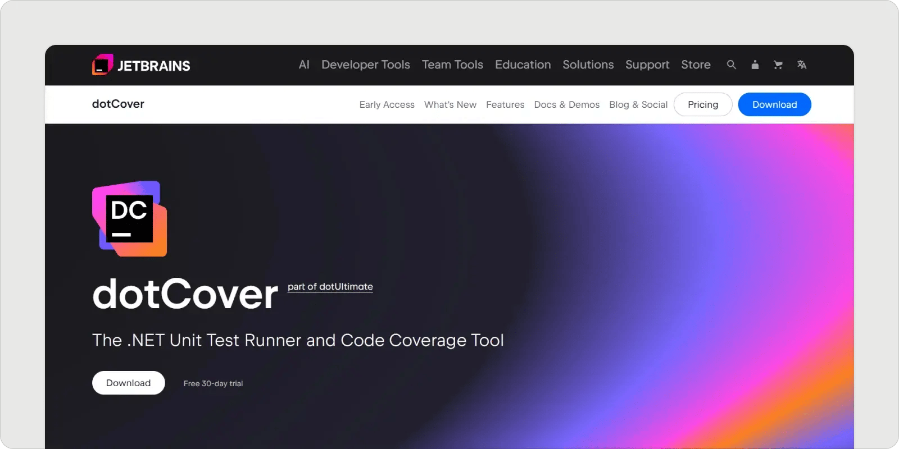Click the large dotCover hero heading
This screenshot has width=899, height=449.
pos(185,294)
